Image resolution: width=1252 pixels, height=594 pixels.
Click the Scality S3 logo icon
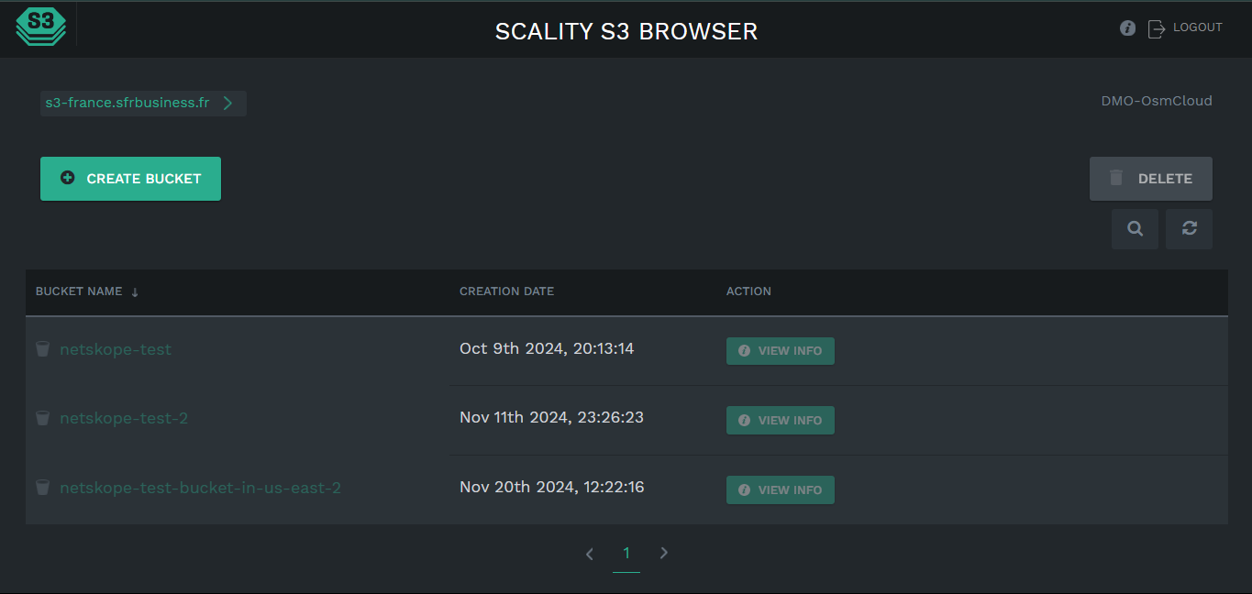[x=41, y=26]
